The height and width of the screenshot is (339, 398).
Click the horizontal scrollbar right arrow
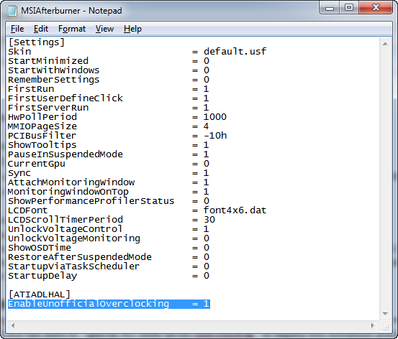pos(372,325)
